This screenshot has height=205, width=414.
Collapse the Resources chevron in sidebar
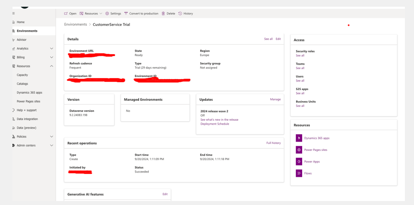[52, 66]
